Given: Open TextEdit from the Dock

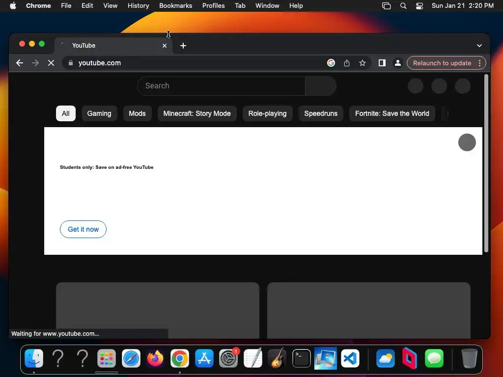Looking at the screenshot, I should [x=253, y=358].
